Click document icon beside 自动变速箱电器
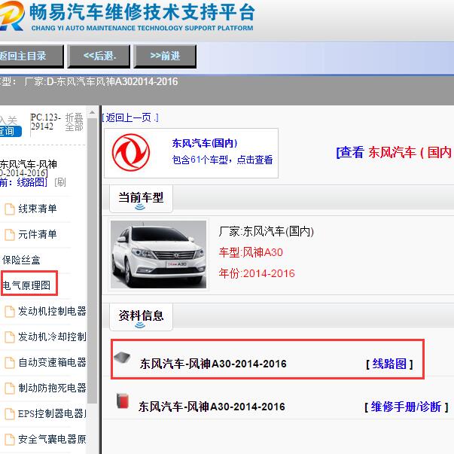This screenshot has width=454, height=454. [x=10, y=363]
